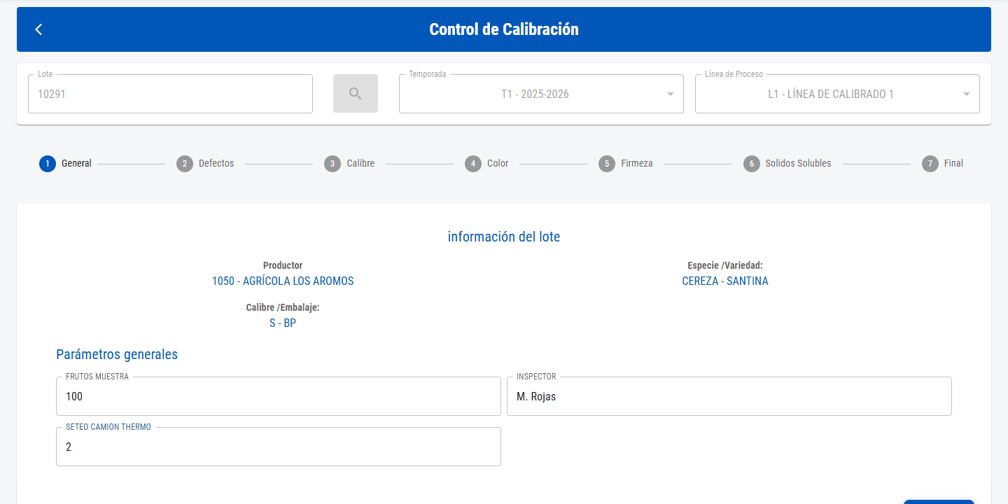This screenshot has height=504, width=1008.
Task: Focus the Inspector field
Action: [x=729, y=396]
